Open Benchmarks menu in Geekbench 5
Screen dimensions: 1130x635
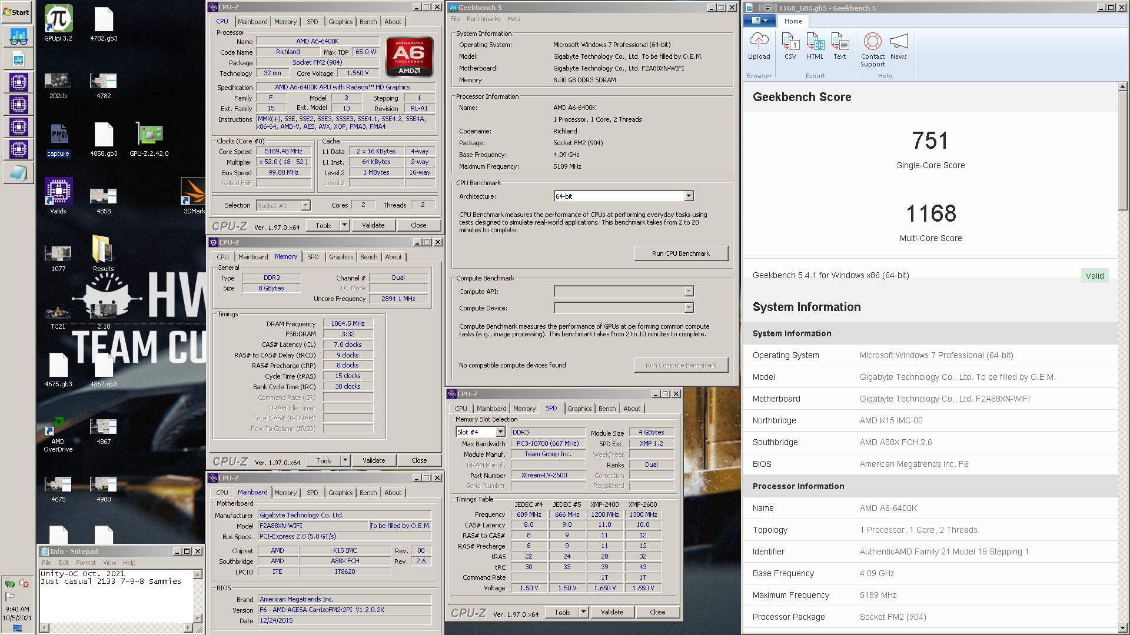point(483,19)
